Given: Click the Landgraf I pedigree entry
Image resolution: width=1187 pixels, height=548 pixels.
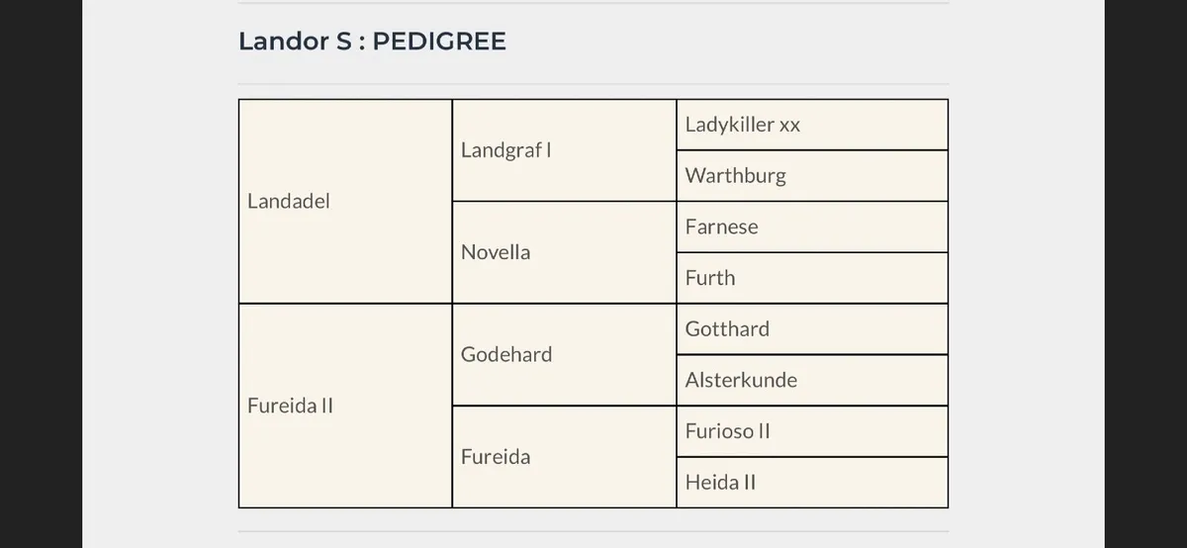Looking at the screenshot, I should tap(564, 150).
